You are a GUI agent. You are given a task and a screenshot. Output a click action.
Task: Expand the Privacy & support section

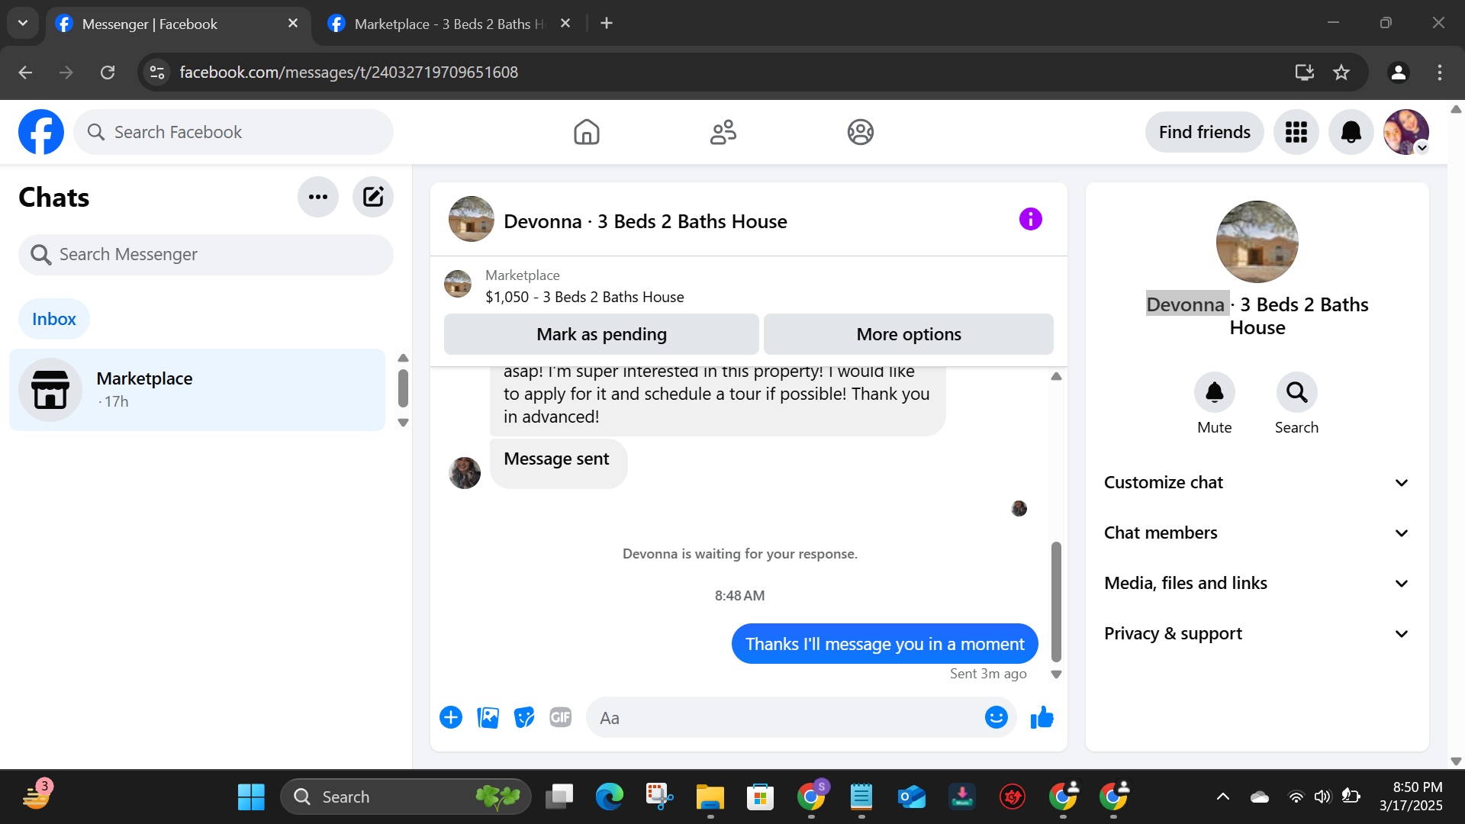coord(1257,633)
